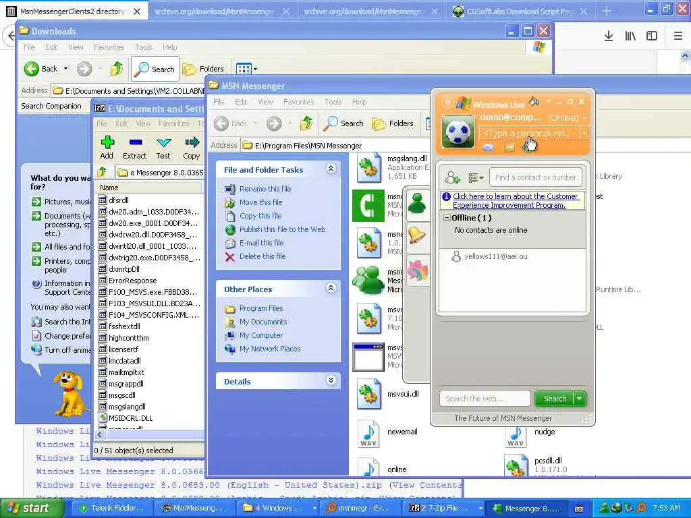This screenshot has width=691, height=518.
Task: Open Firefox hamburger menu
Action: point(678,36)
